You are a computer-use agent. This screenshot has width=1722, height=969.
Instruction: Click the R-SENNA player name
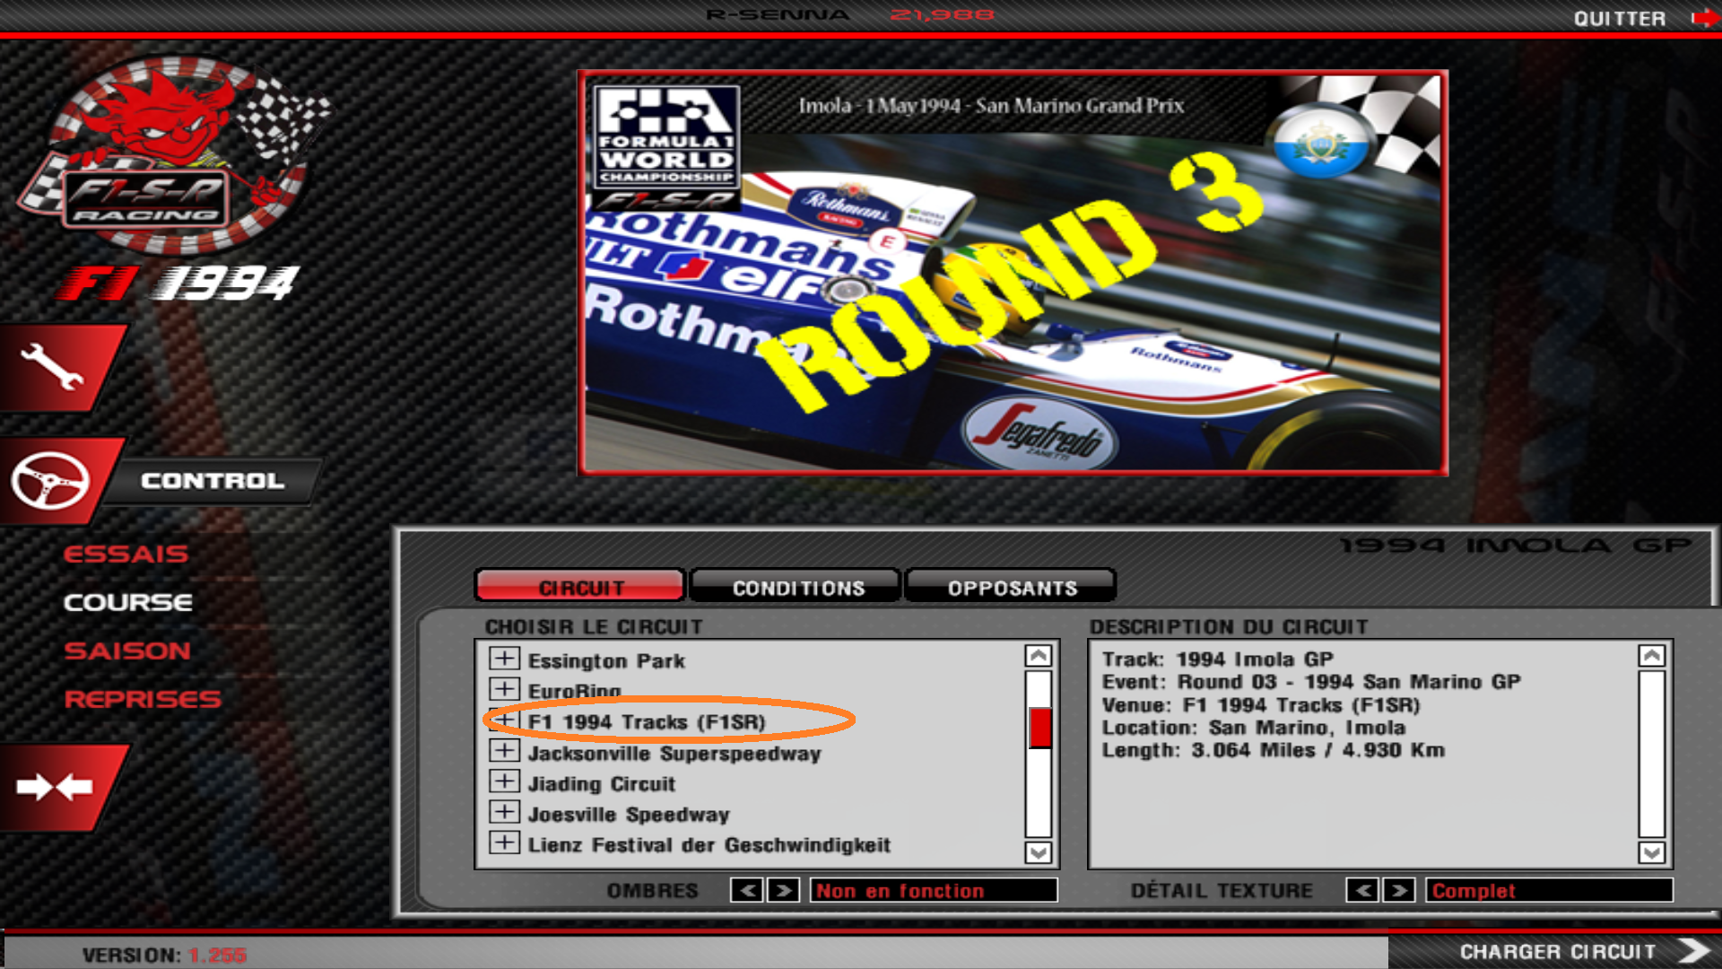(778, 14)
